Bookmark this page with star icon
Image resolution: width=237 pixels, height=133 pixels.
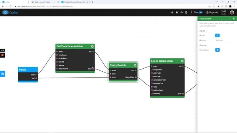point(214,7)
